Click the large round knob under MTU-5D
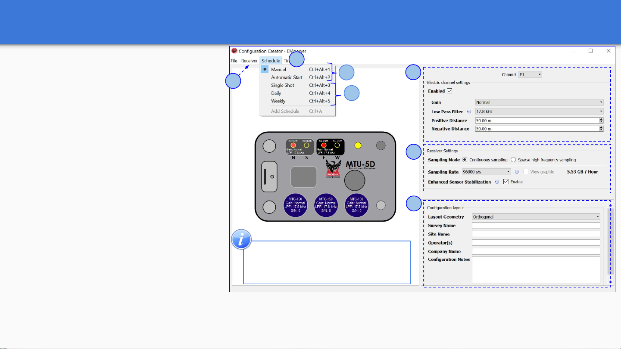621x349 pixels. (x=355, y=180)
